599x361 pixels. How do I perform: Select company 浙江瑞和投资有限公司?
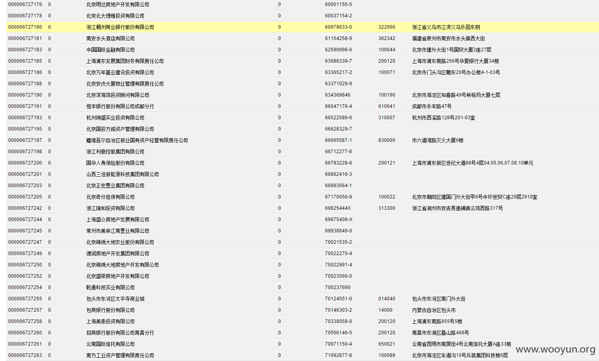tap(110, 208)
